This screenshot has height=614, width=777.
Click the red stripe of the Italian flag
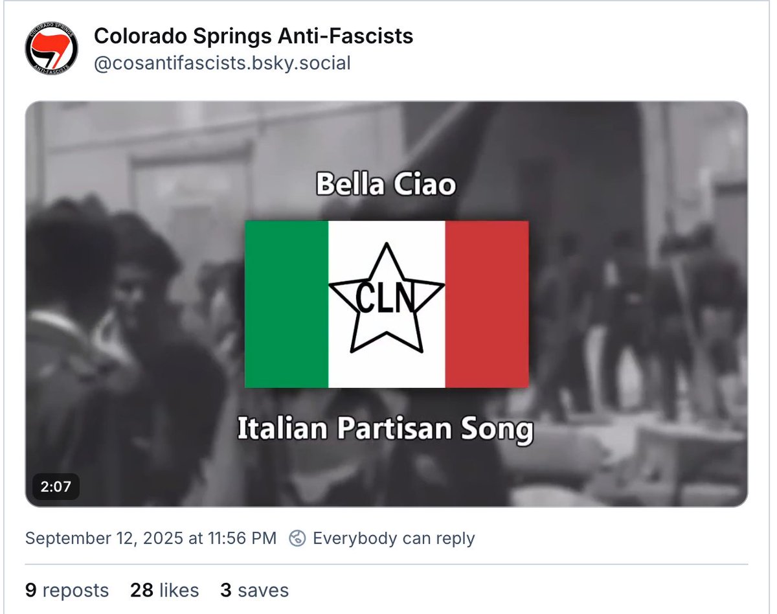[486, 304]
